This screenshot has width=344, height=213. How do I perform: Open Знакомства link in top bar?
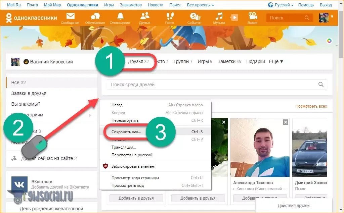(131, 5)
